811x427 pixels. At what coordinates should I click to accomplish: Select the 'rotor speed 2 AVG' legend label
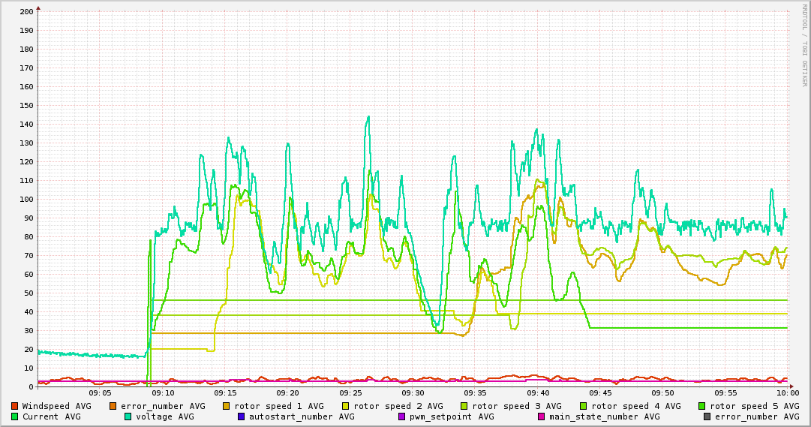point(398,406)
